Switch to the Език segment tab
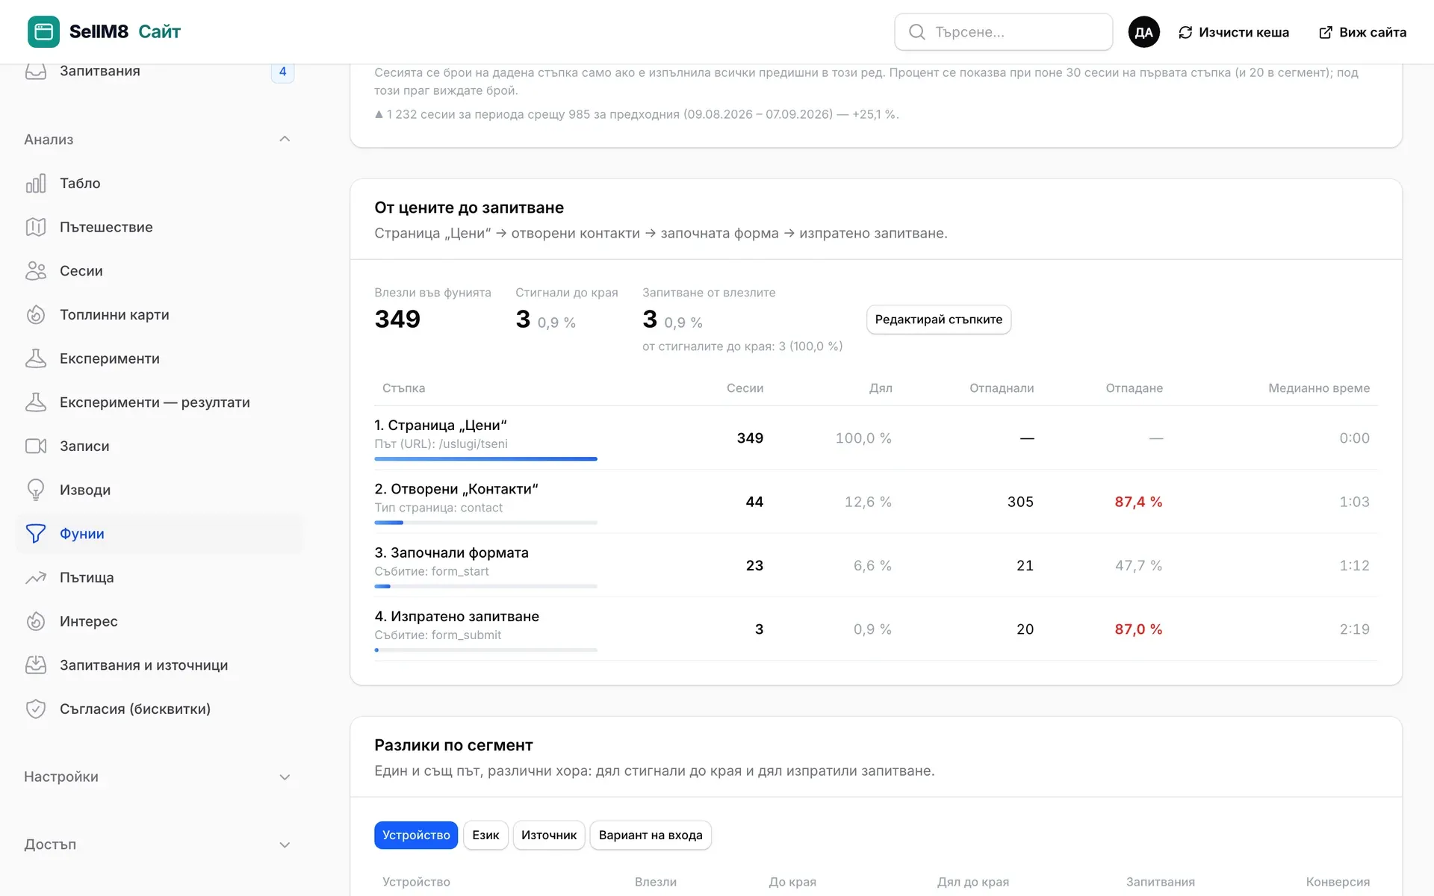Viewport: 1434px width, 896px height. click(x=485, y=835)
